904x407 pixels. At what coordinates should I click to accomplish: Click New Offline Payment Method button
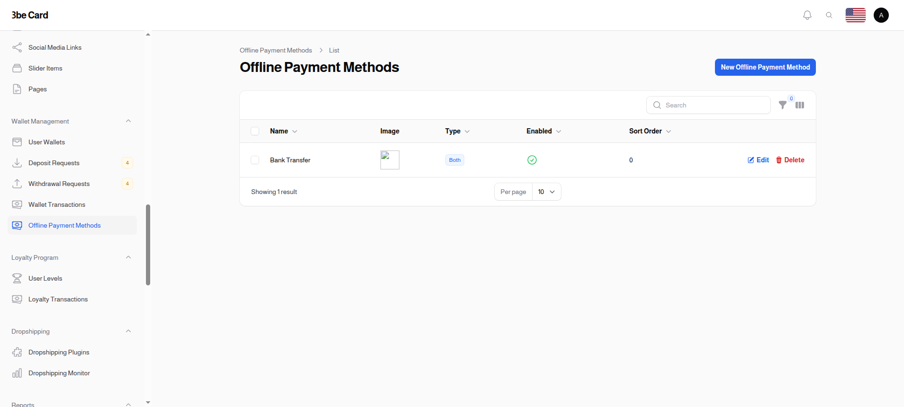coord(765,67)
